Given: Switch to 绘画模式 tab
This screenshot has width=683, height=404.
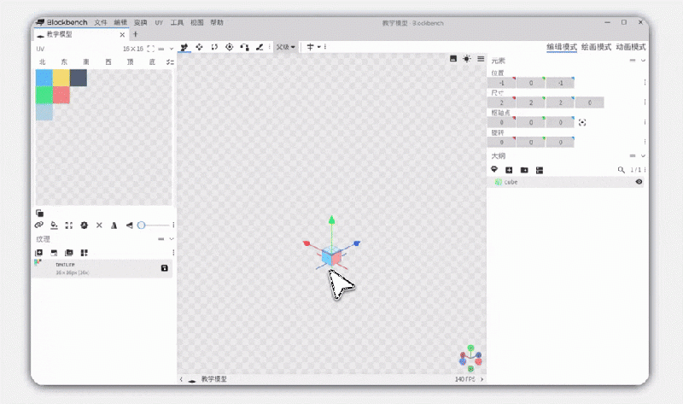Looking at the screenshot, I should tap(596, 47).
